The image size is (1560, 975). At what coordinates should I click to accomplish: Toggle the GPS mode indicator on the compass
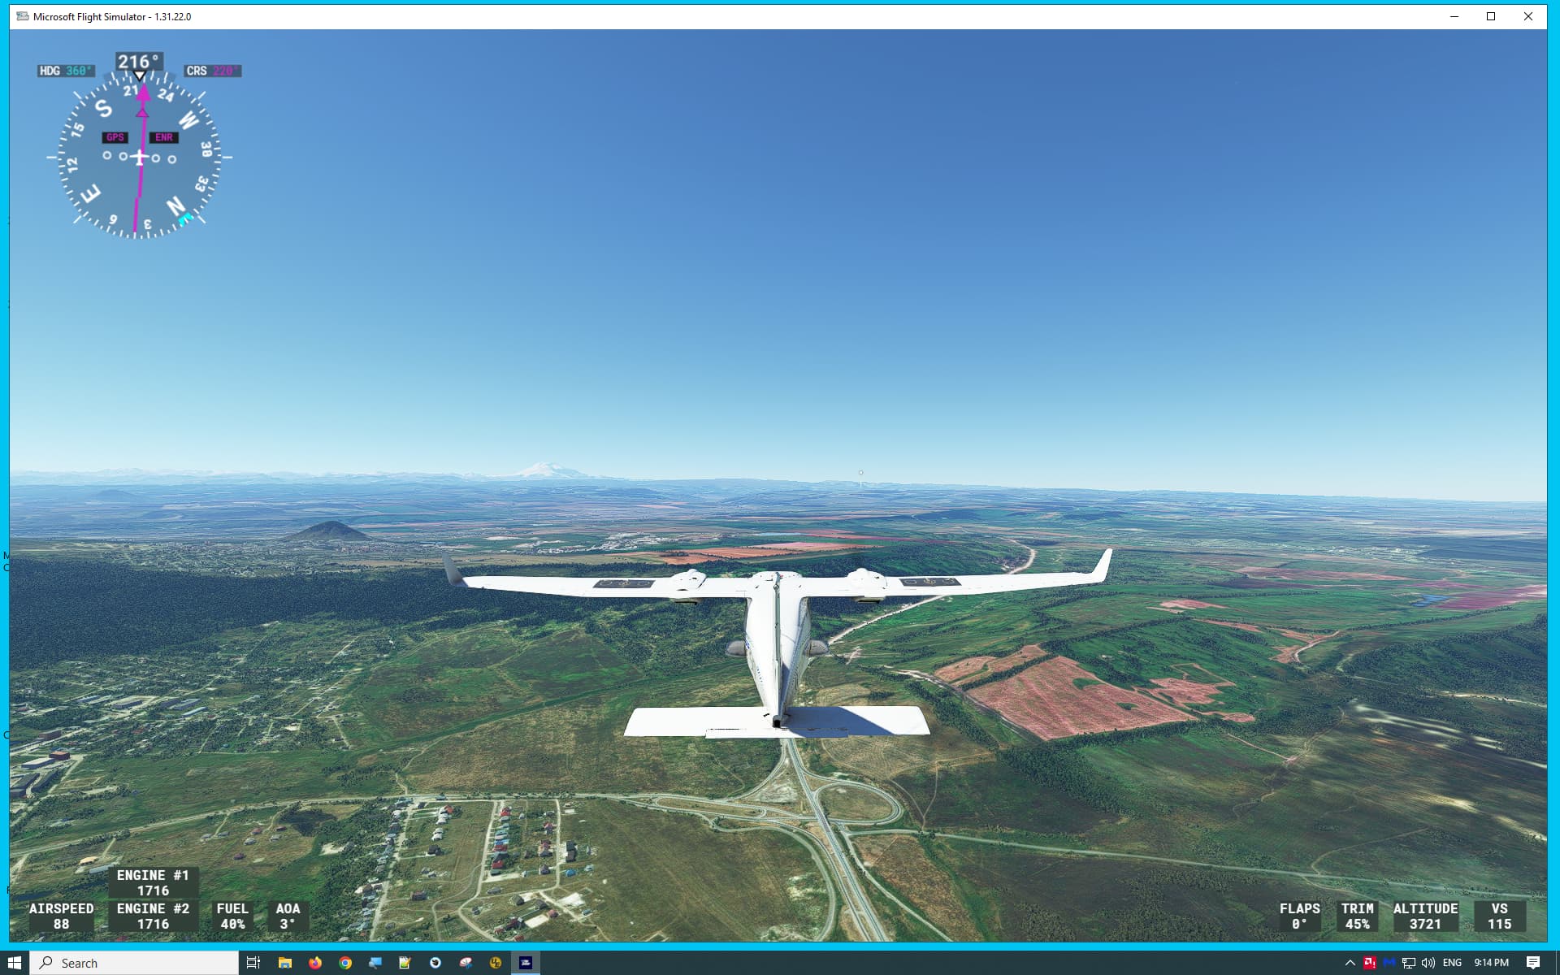click(x=115, y=137)
